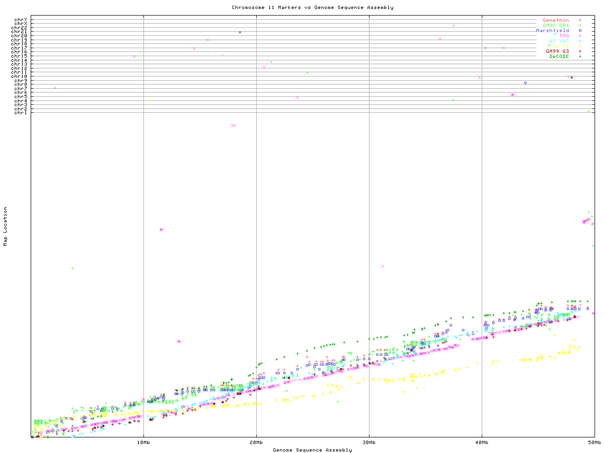Click the GM99 G3 diamond symbol in legend
604x453 pixels.
tap(580, 51)
